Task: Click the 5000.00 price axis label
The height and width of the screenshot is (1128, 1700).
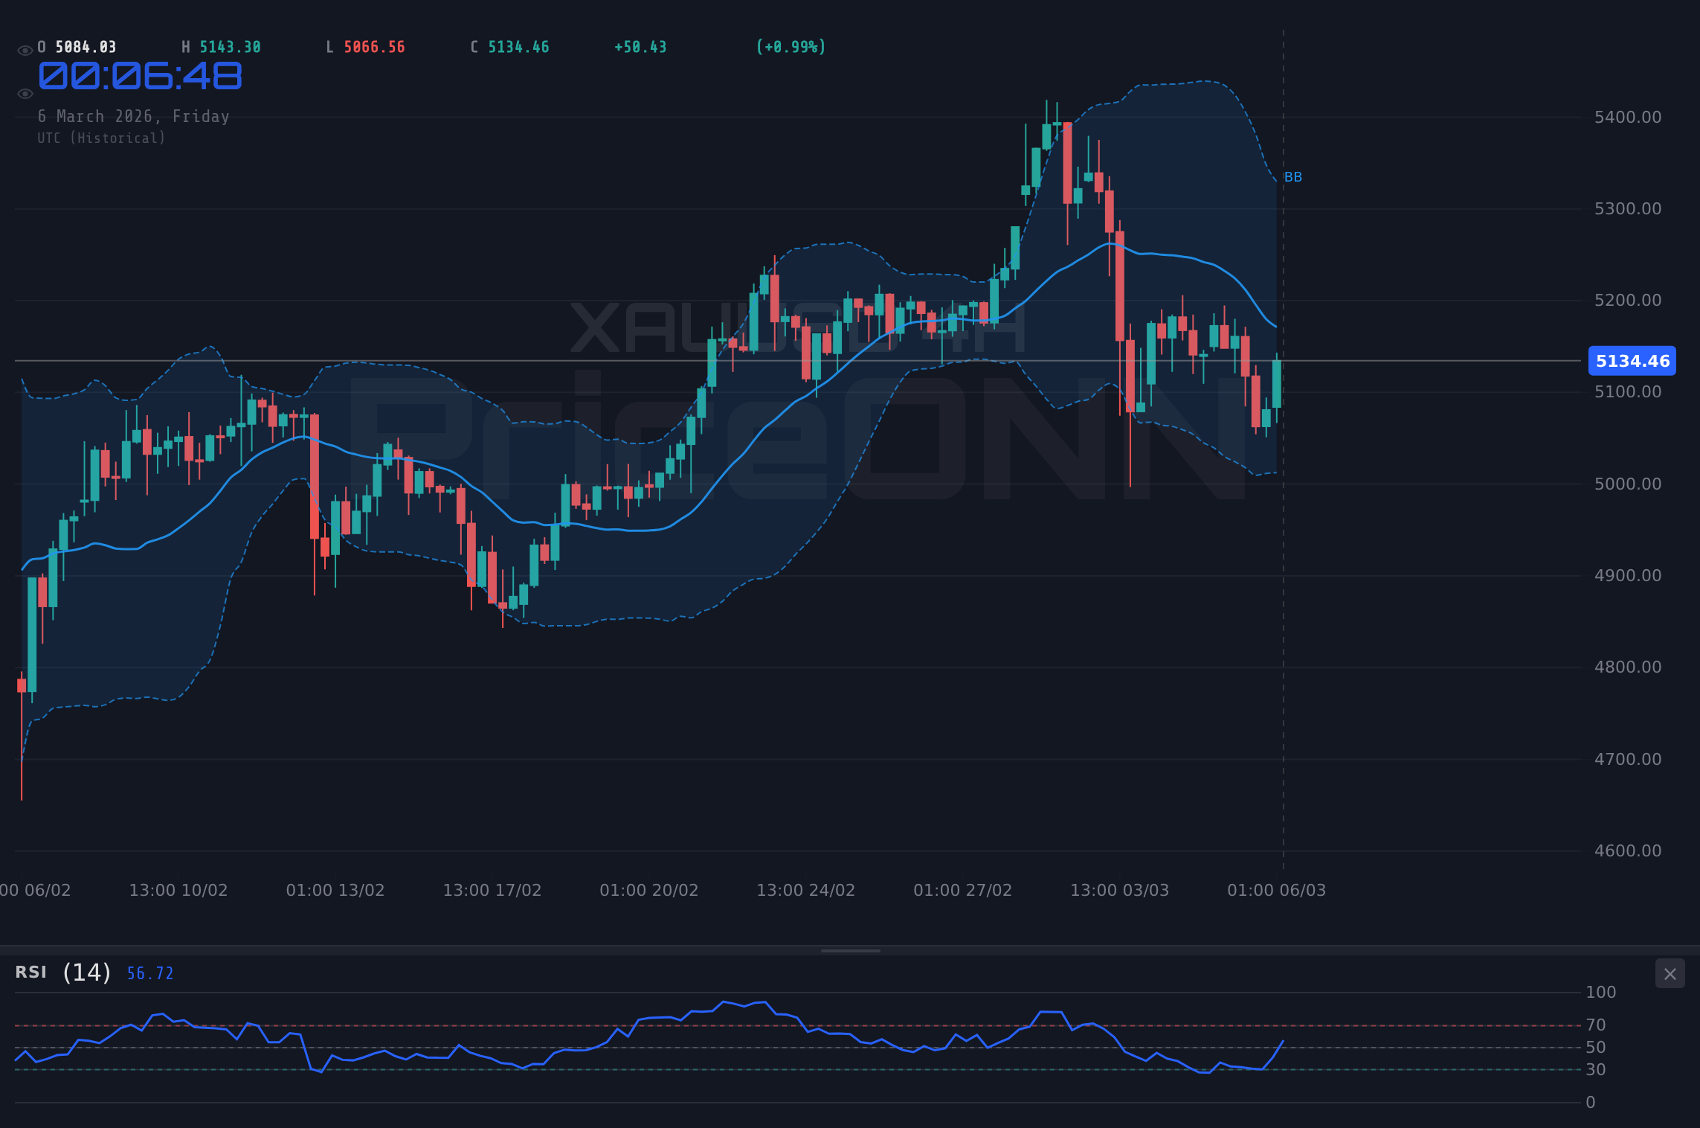Action: (x=1628, y=484)
